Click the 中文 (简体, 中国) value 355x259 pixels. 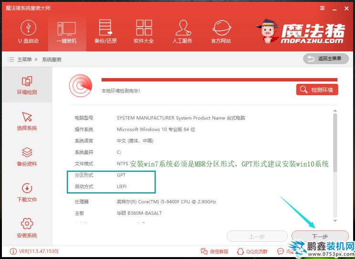click(135, 141)
